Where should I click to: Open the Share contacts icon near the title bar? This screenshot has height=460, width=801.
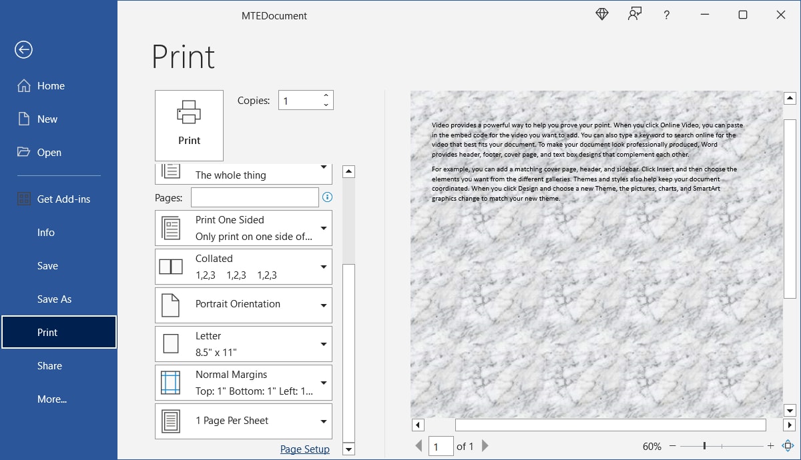634,13
